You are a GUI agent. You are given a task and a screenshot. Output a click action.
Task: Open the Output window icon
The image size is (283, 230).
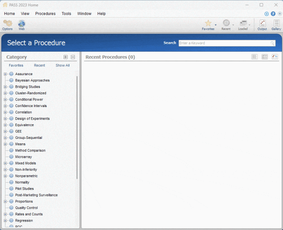click(x=262, y=23)
